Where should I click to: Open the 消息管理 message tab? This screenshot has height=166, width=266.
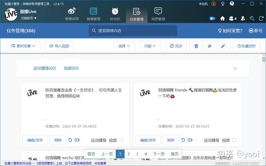(x=158, y=14)
